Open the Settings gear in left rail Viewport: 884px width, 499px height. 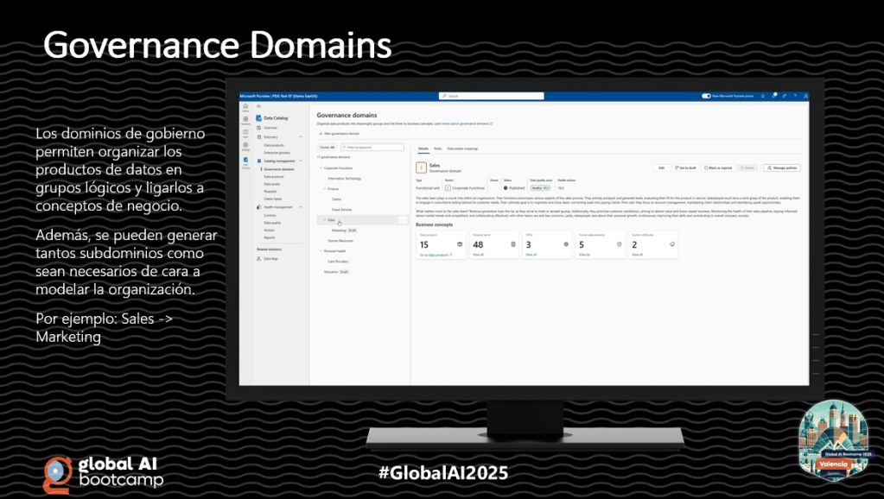coord(245,148)
